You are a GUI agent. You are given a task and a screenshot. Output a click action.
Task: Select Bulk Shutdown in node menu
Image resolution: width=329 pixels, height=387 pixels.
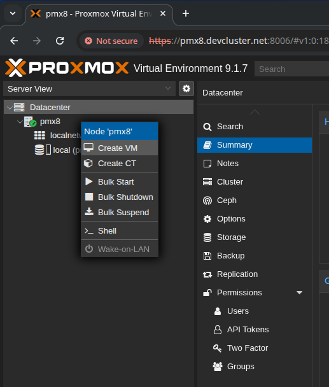[120, 197]
